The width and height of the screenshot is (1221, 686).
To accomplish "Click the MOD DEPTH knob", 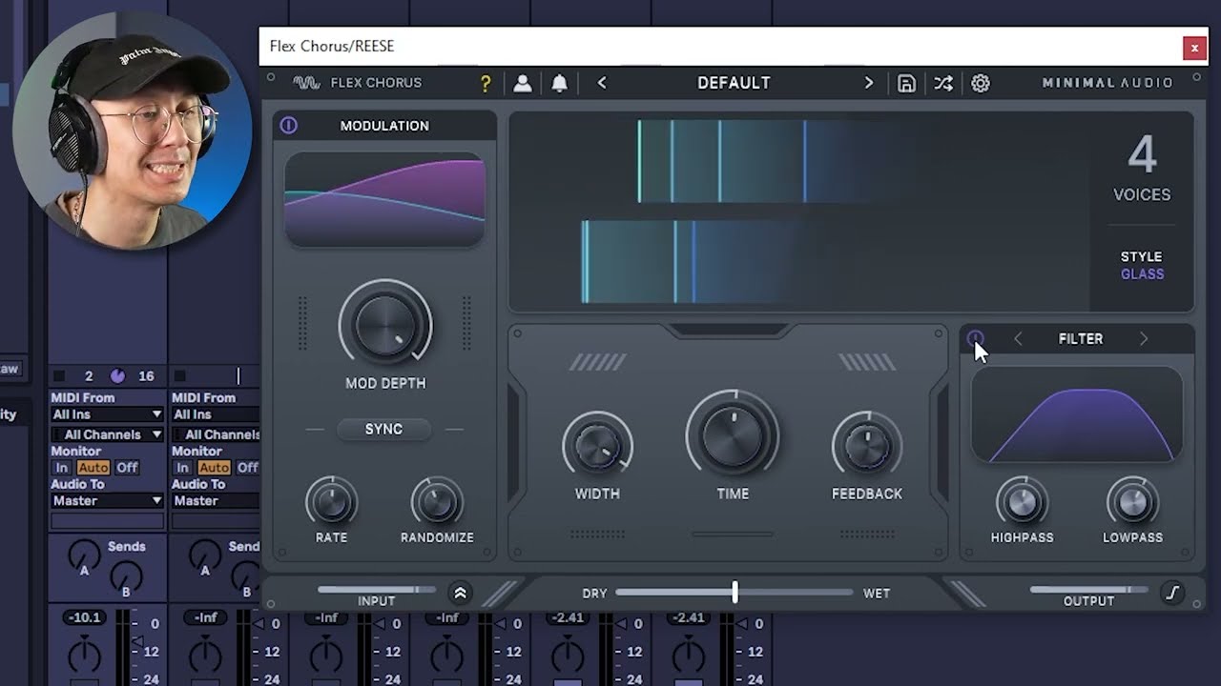I will coord(385,326).
